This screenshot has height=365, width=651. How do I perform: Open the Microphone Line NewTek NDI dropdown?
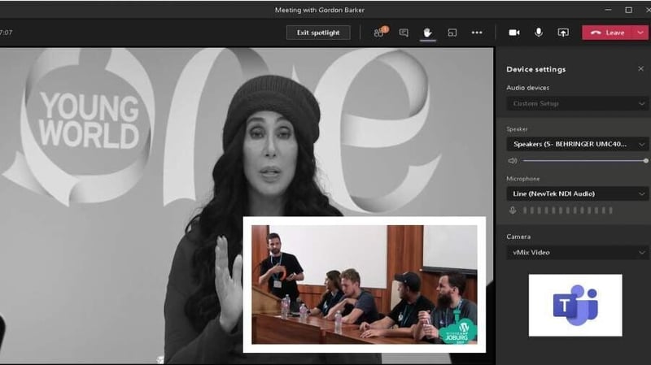[577, 193]
